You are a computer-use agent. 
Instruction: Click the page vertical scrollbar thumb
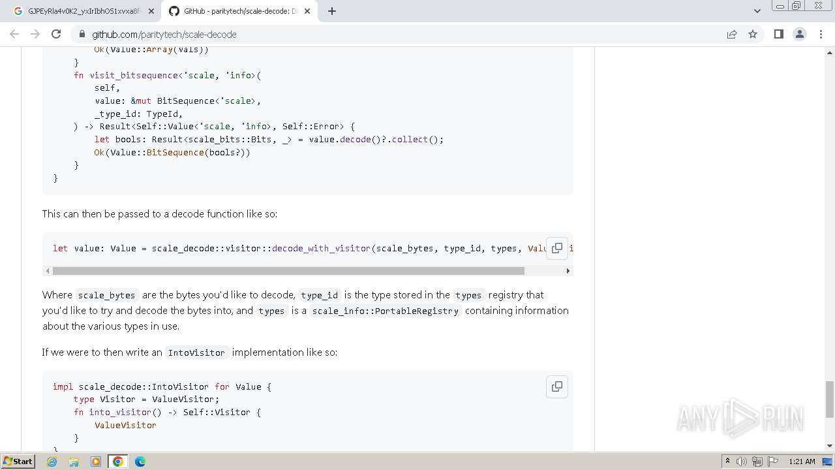click(x=830, y=399)
